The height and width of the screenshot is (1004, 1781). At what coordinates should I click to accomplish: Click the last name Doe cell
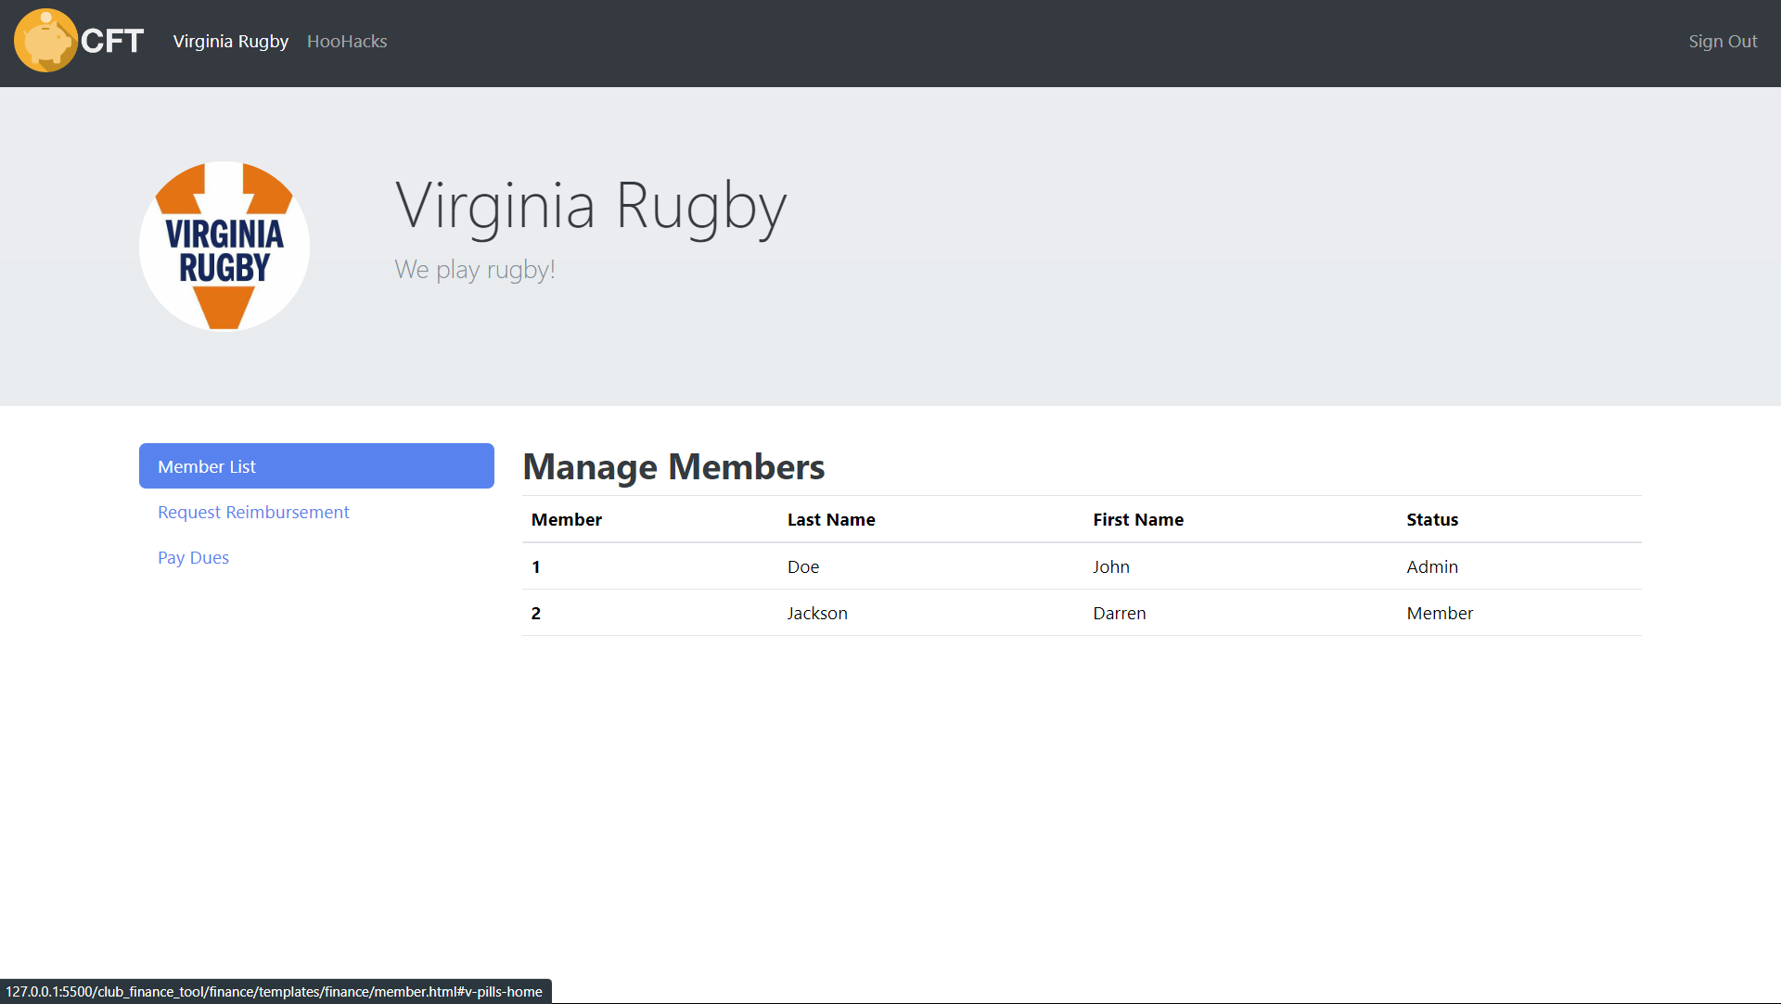[x=803, y=567]
